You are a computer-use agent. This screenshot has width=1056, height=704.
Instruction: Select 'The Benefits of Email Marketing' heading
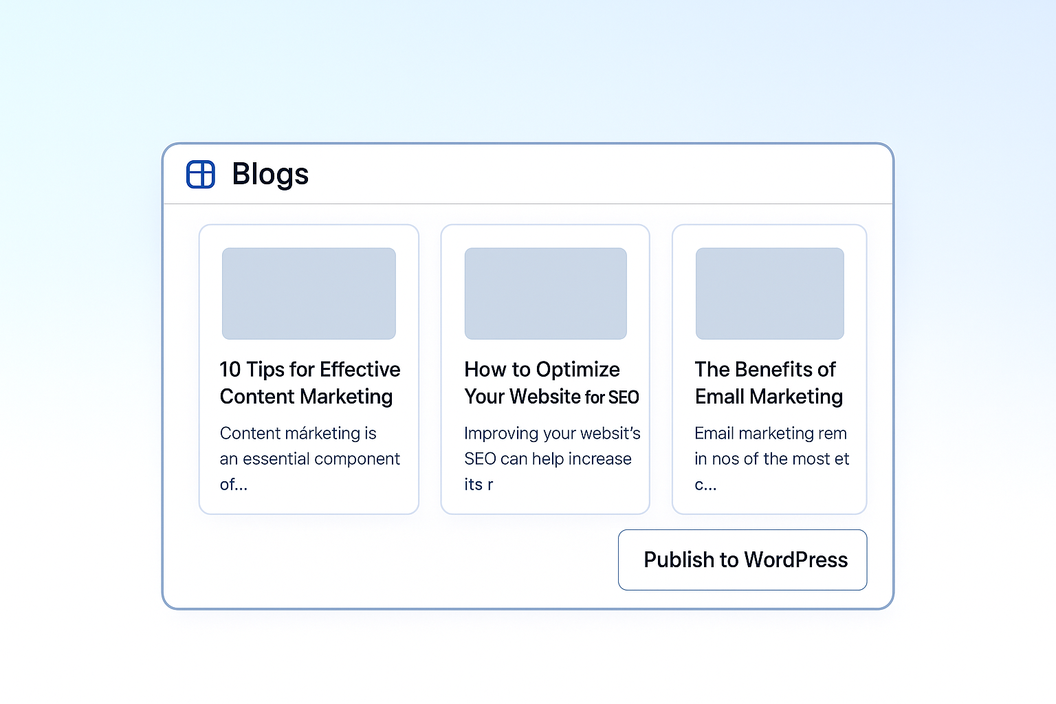[x=769, y=383]
